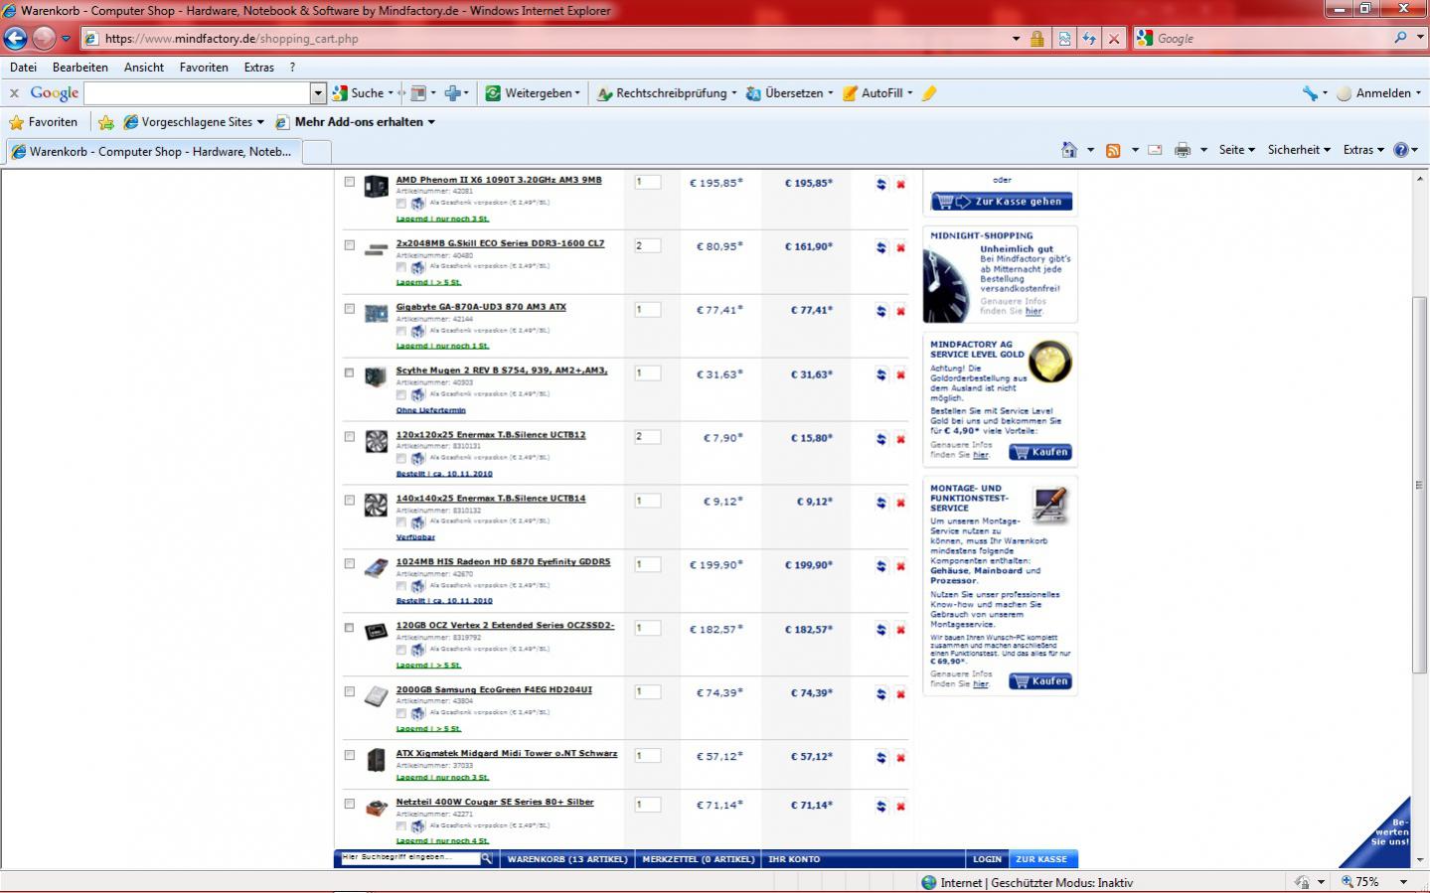Open the Sicherheit command menu
Viewport: 1430px width, 893px height.
point(1299,150)
